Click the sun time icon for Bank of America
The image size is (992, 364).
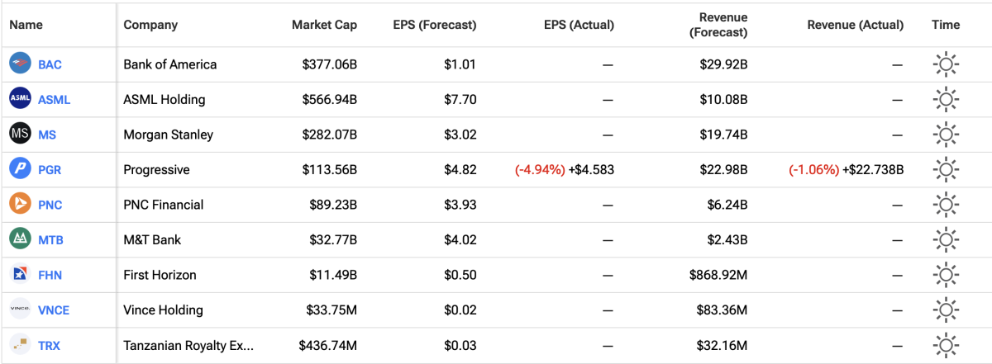coord(946,64)
